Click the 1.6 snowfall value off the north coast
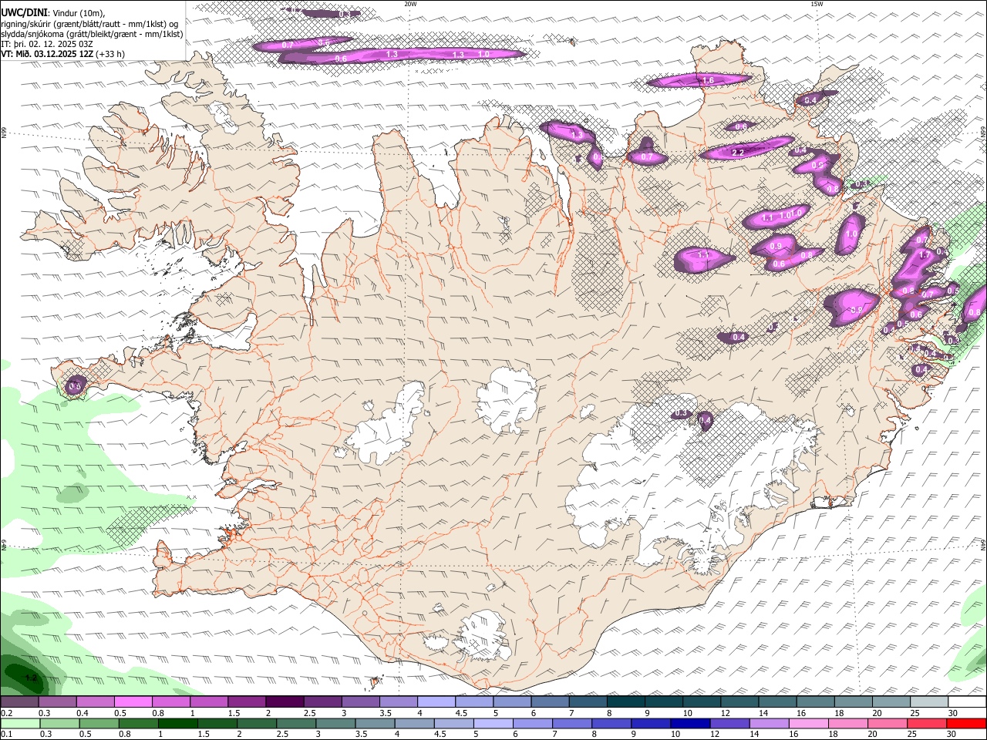 (708, 80)
